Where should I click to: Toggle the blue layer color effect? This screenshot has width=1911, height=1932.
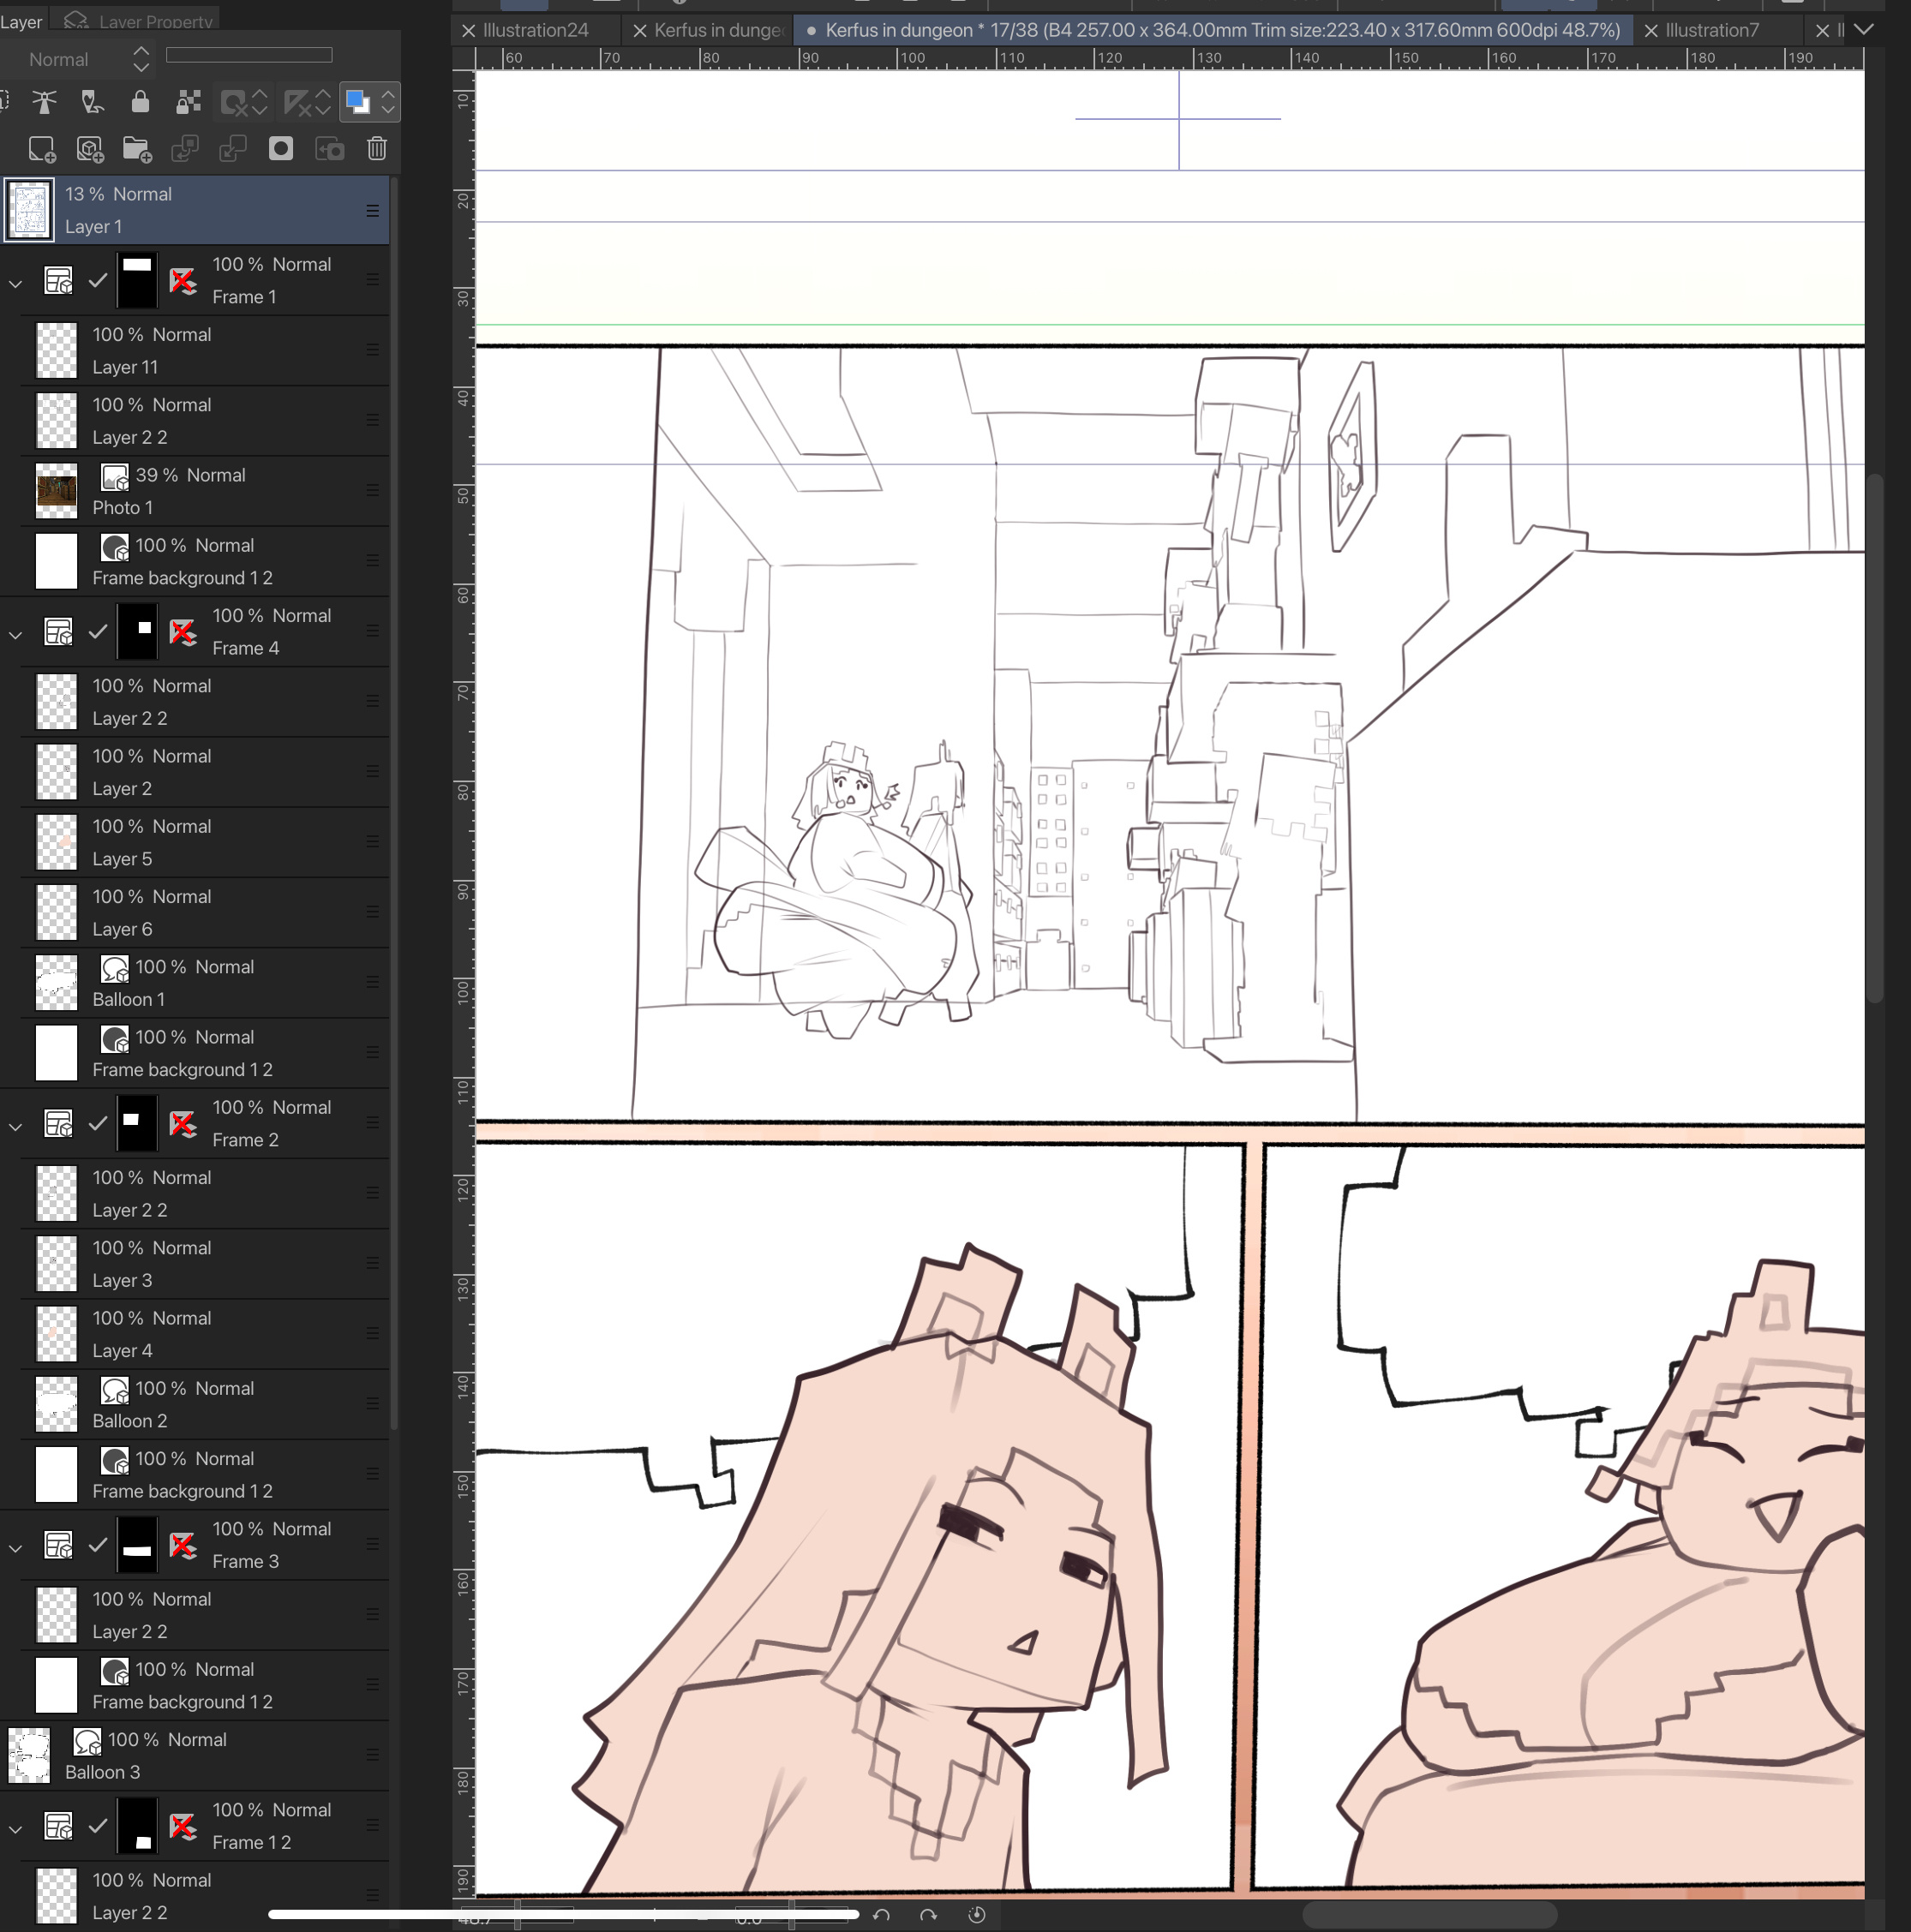tap(357, 102)
